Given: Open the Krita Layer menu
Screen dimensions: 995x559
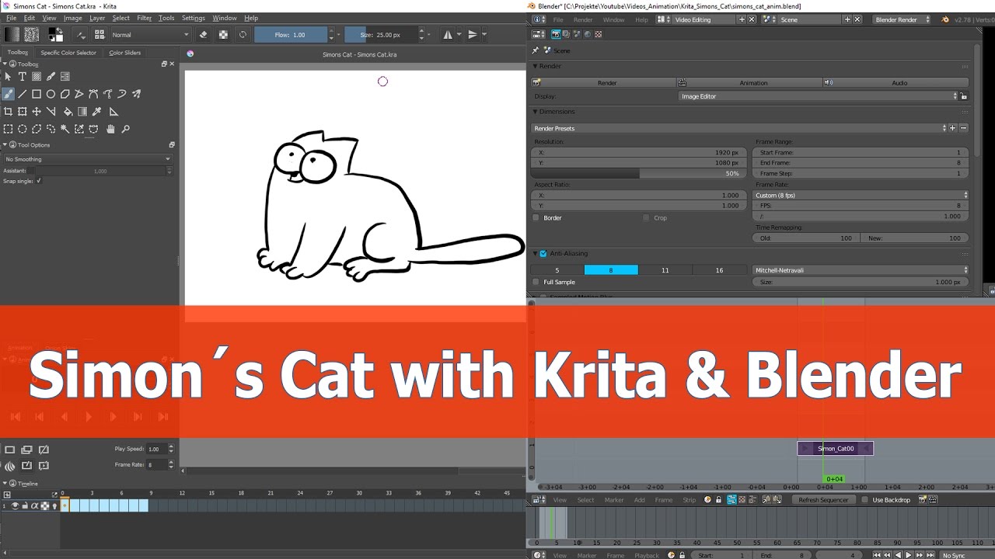Looking at the screenshot, I should [x=97, y=18].
